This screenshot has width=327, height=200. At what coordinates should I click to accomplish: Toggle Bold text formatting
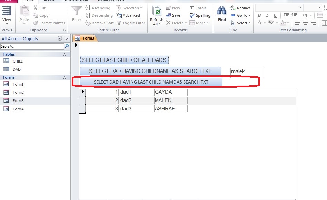pos(259,15)
